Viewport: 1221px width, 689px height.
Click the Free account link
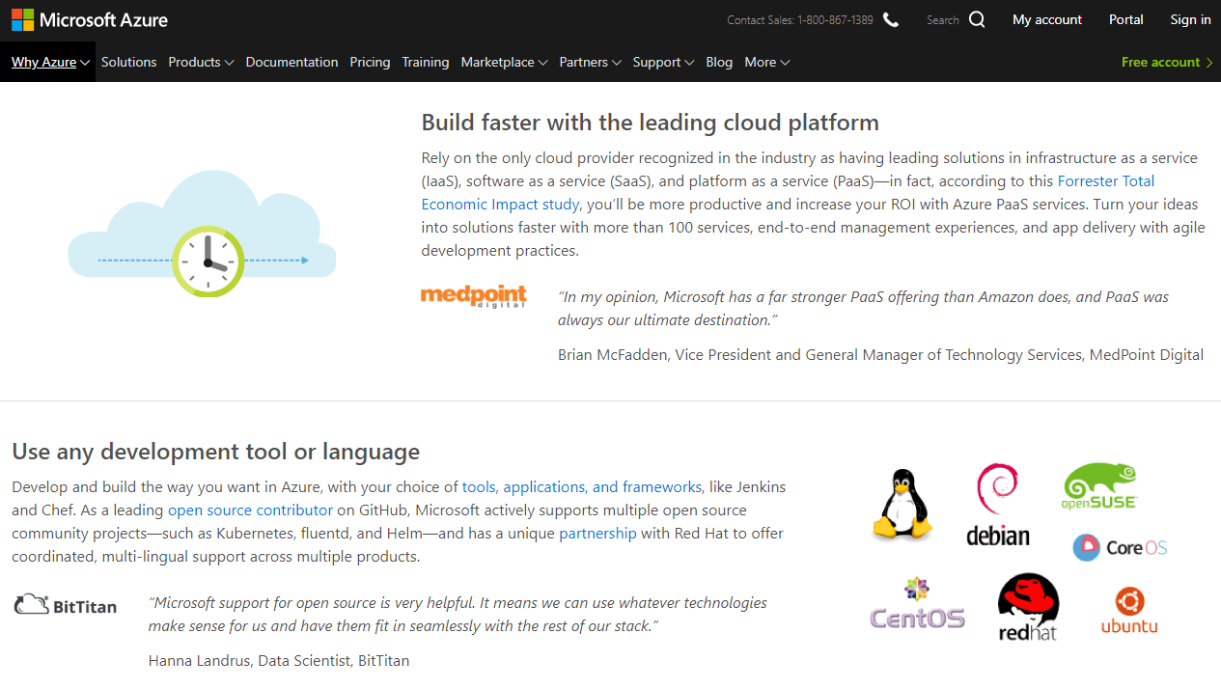coord(1167,62)
